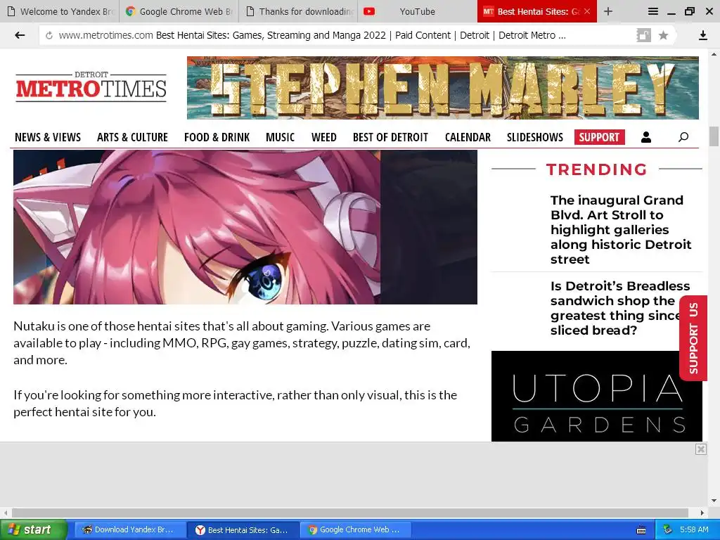Click the vertical scrollbar down arrow
This screenshot has height=540, width=720.
(x=714, y=501)
